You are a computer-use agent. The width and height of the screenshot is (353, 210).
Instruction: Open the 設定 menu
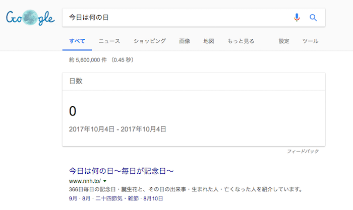284,41
